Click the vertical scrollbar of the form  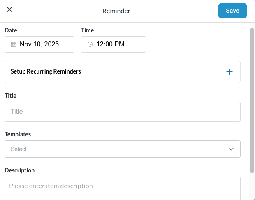click(x=252, y=99)
